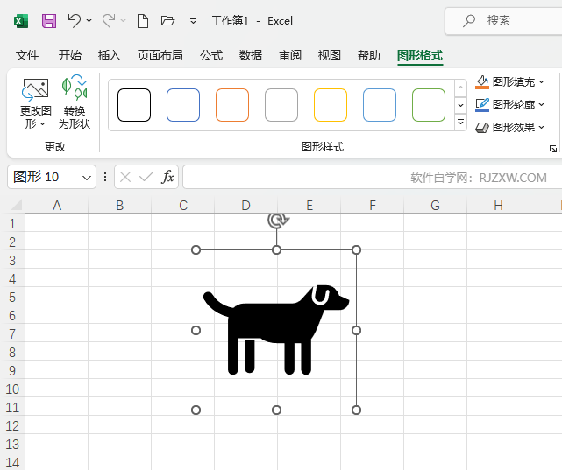The image size is (562, 470).
Task: Open a file using the folder icon
Action: 167,21
